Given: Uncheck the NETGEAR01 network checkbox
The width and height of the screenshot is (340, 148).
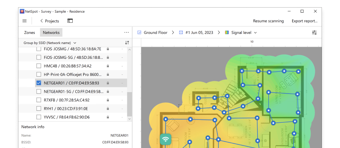Looking at the screenshot, I should point(39,83).
